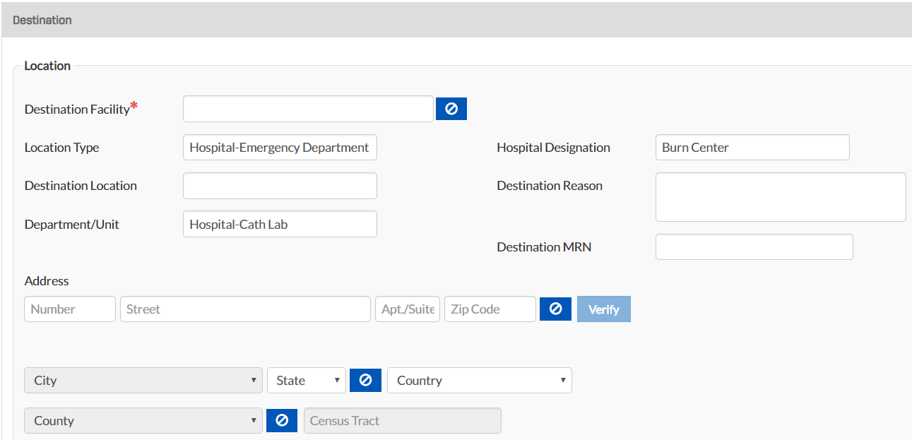The width and height of the screenshot is (912, 440).
Task: Focus the Destination MRN input
Action: 754,247
